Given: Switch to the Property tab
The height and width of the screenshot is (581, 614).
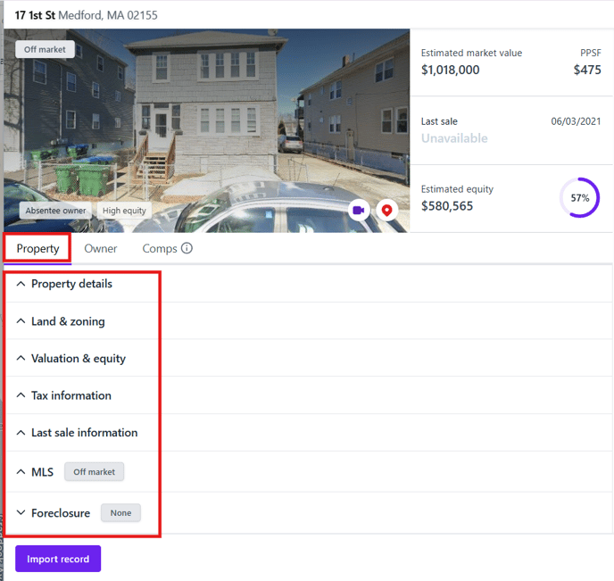Looking at the screenshot, I should coord(37,248).
